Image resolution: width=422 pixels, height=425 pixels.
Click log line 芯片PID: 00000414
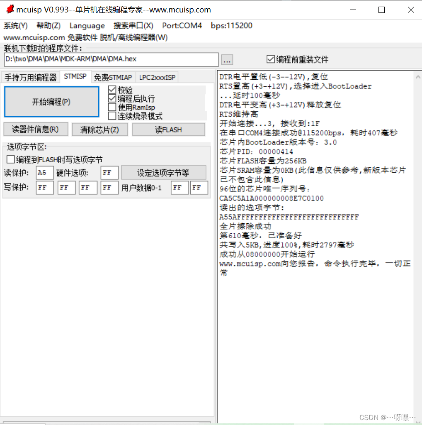[x=256, y=151]
